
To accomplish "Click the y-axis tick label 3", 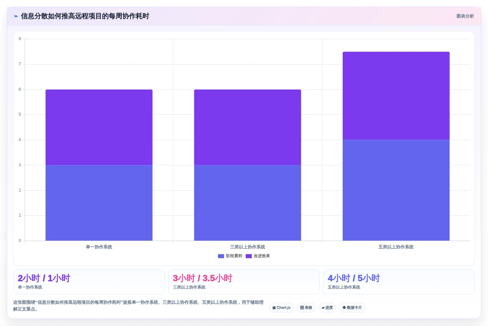I will pos(20,165).
